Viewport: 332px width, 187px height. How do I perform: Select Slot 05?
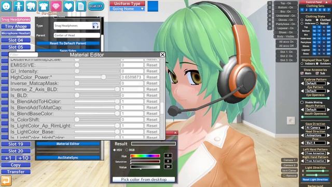point(16,47)
